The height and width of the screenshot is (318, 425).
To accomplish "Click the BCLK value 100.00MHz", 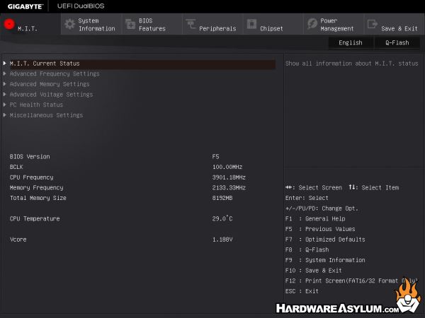I will pos(227,167).
